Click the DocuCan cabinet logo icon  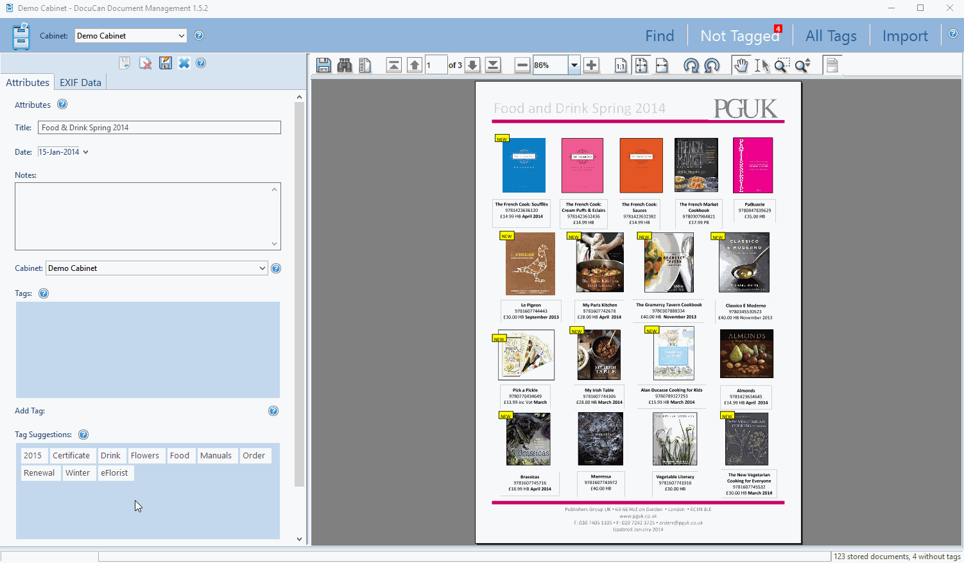click(21, 36)
